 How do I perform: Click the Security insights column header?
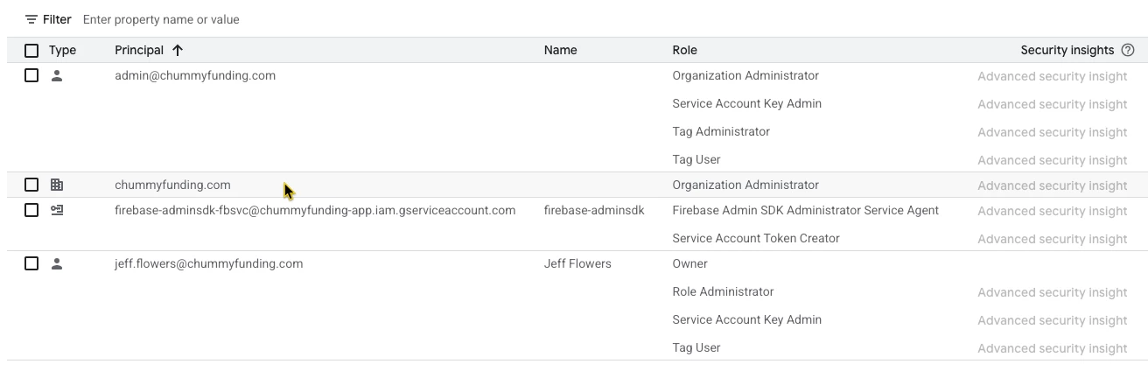point(1067,50)
